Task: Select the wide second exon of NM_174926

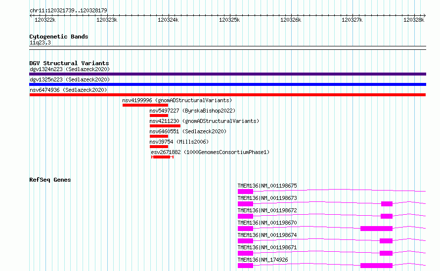Action: (x=376, y=266)
